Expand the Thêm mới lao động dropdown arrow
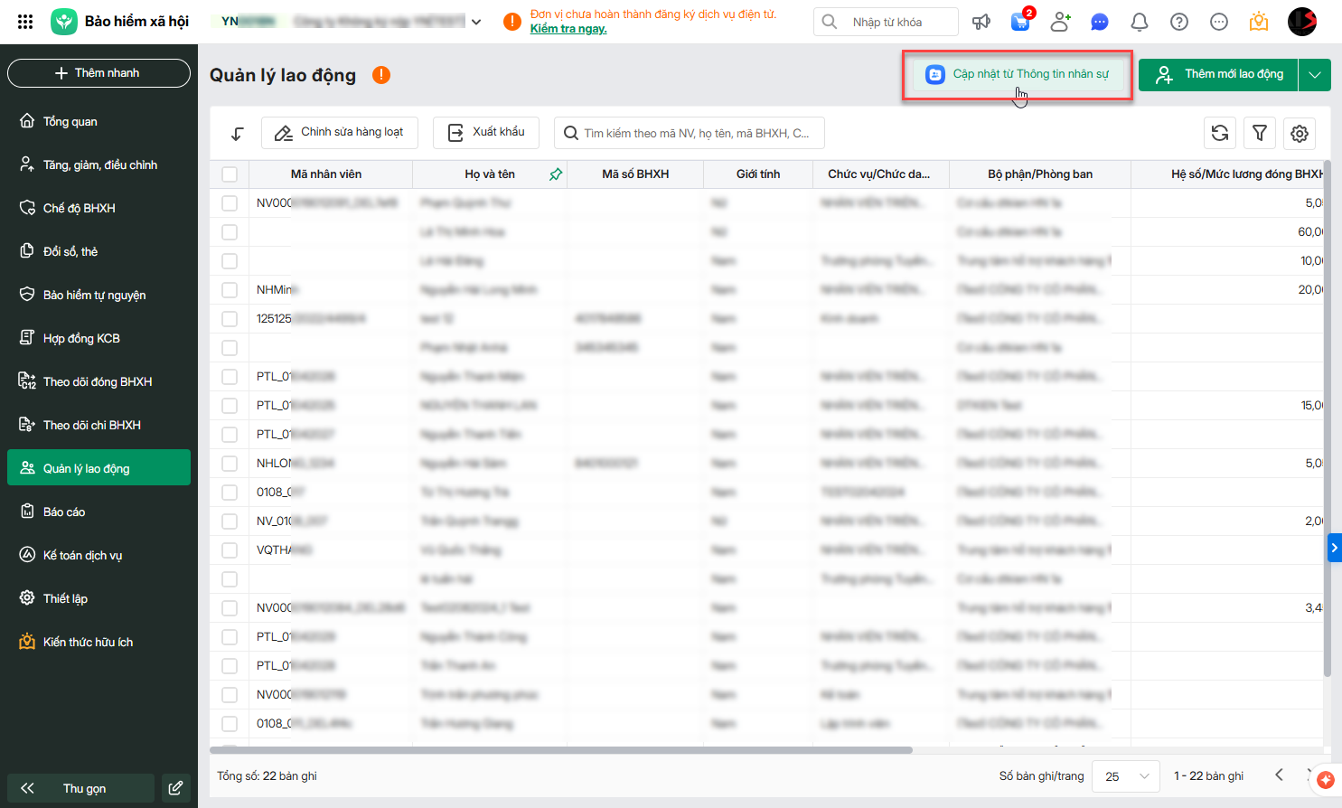This screenshot has height=808, width=1342. click(1315, 74)
